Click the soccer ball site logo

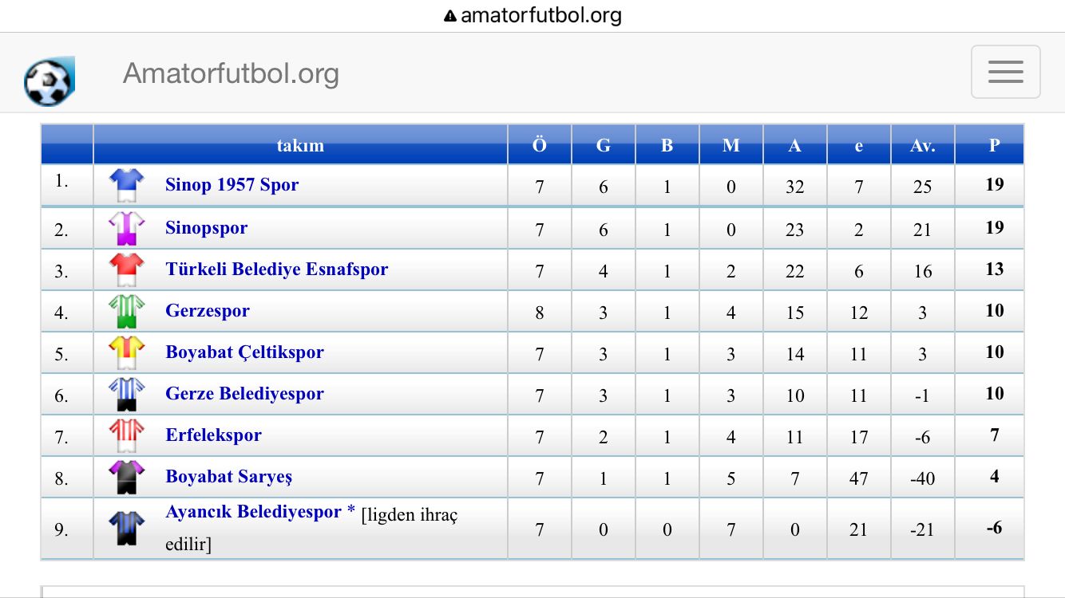coord(49,81)
